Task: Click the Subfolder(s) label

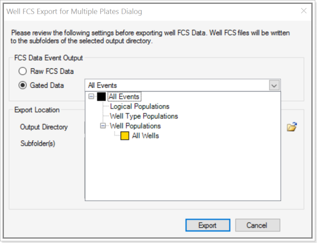Action: pos(38,143)
